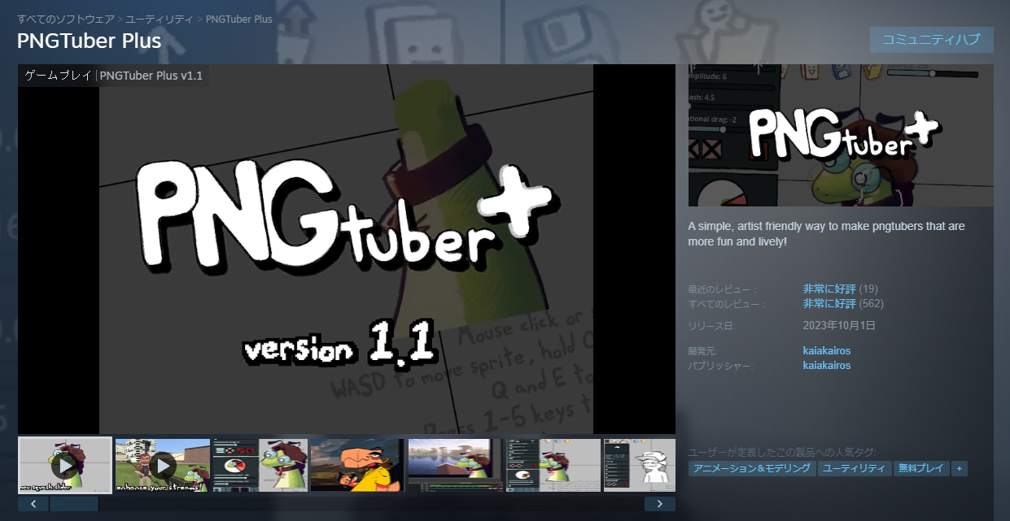This screenshot has width=1010, height=521.
Task: Play the first video thumbnail with chameleon
Action: (x=65, y=465)
